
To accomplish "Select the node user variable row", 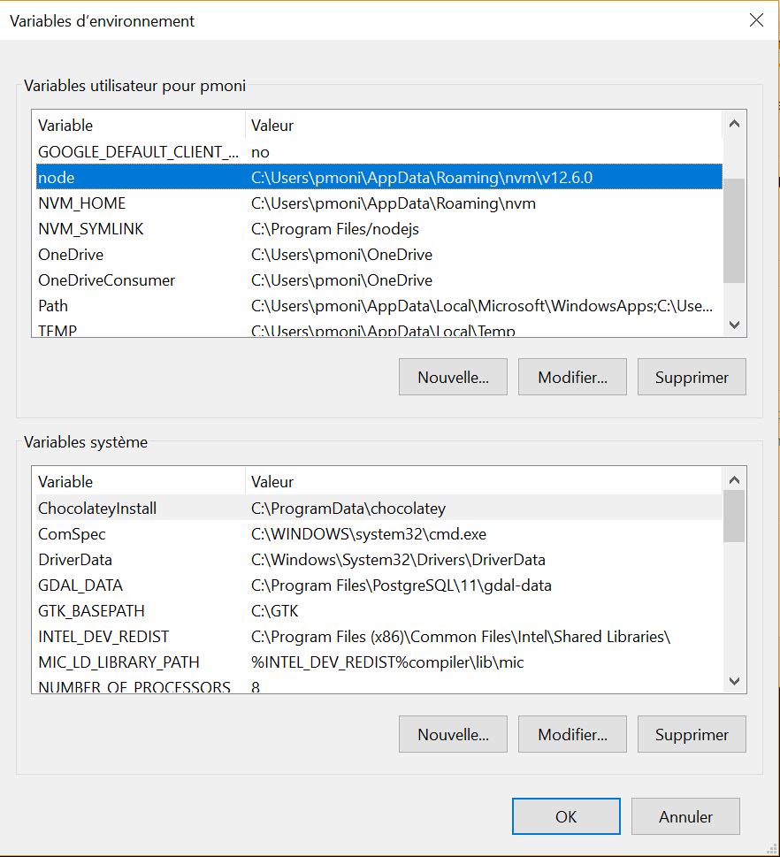I will tap(379, 177).
